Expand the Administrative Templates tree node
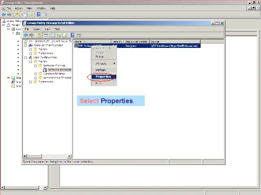Screen dimensions: 261x195 (35, 78)
